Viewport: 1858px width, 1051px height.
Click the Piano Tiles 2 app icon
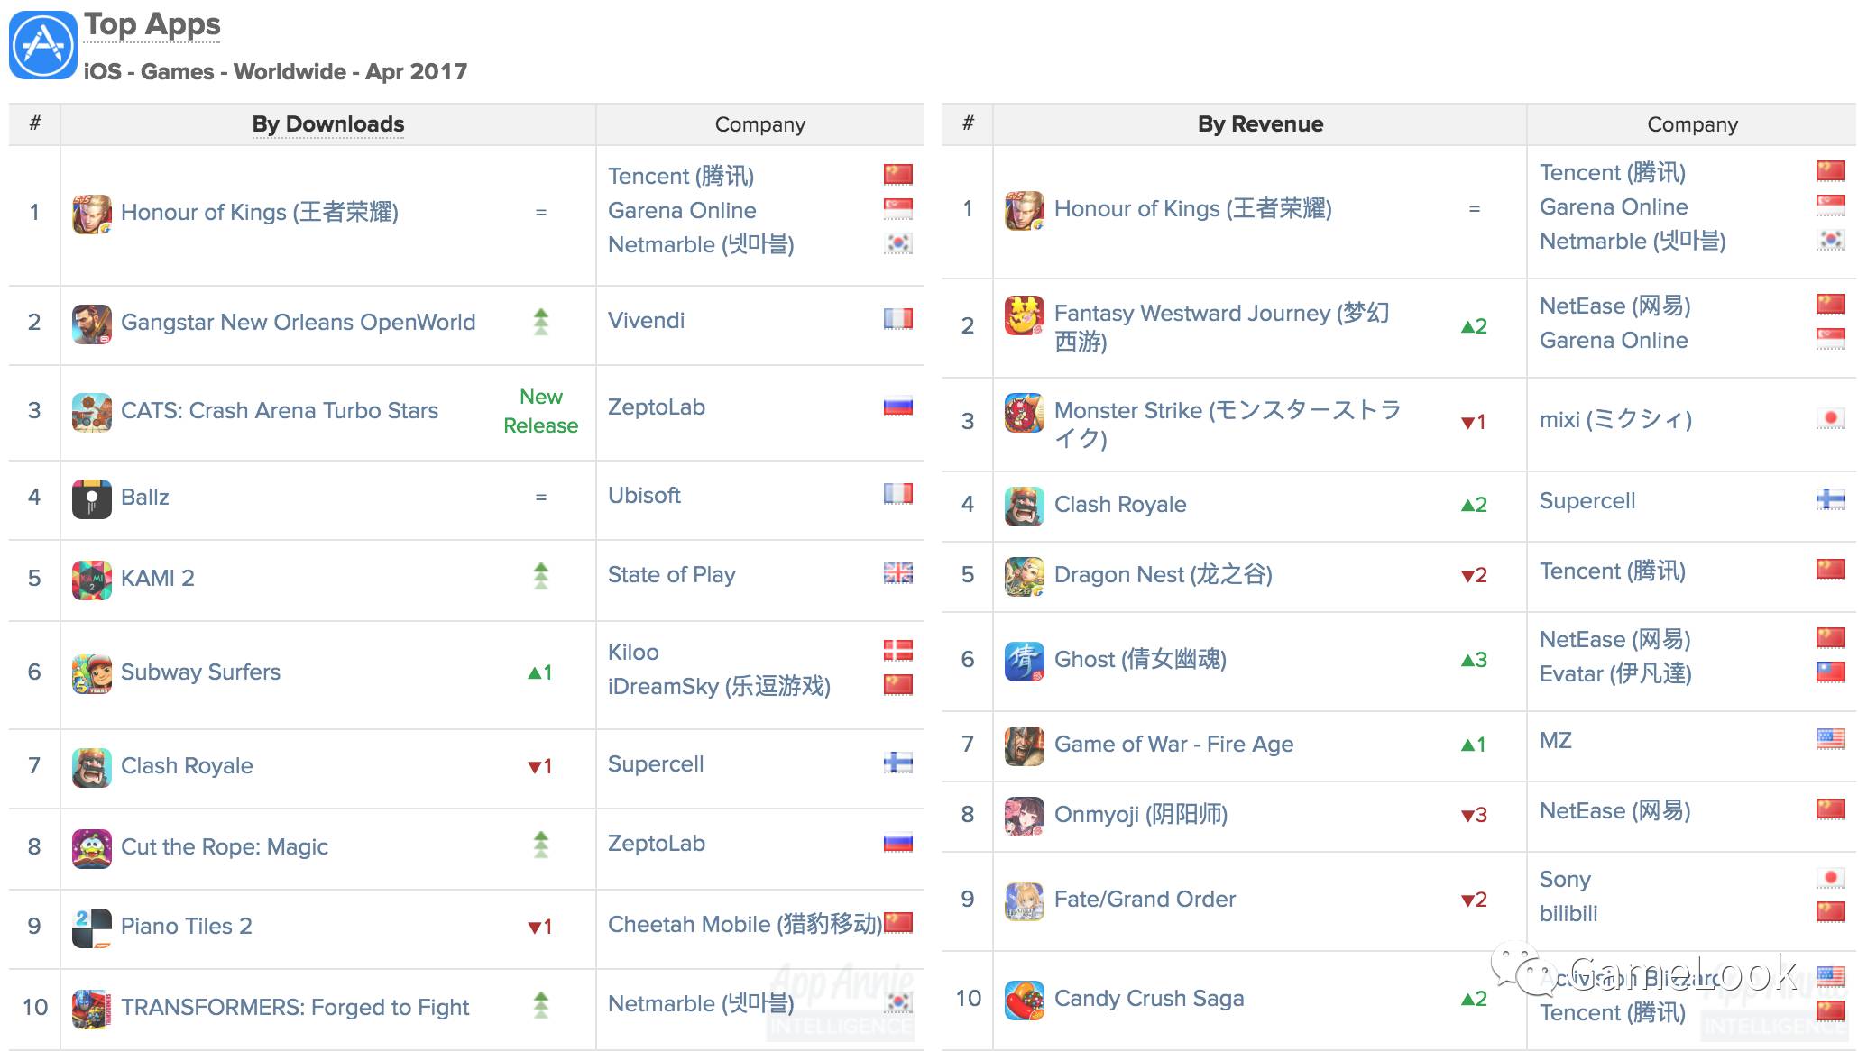click(x=92, y=928)
